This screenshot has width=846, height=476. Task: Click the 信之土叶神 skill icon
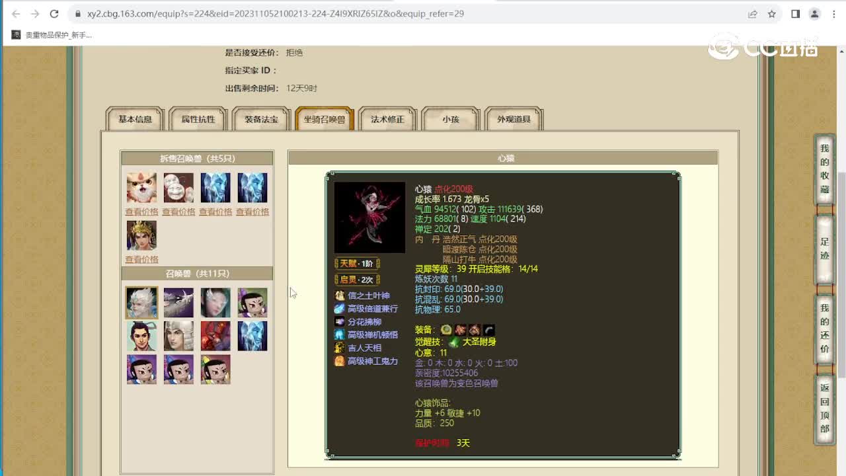click(340, 296)
